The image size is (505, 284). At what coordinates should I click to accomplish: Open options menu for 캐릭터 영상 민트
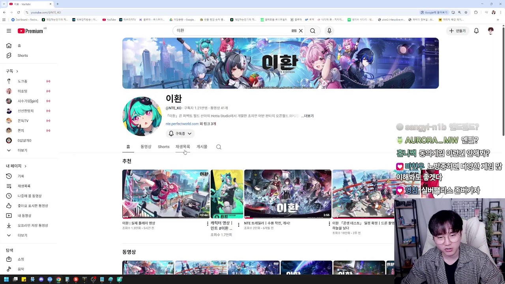(x=238, y=225)
